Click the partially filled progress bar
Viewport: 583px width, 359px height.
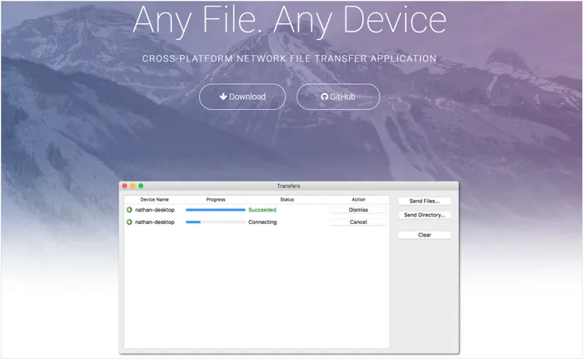pos(216,222)
